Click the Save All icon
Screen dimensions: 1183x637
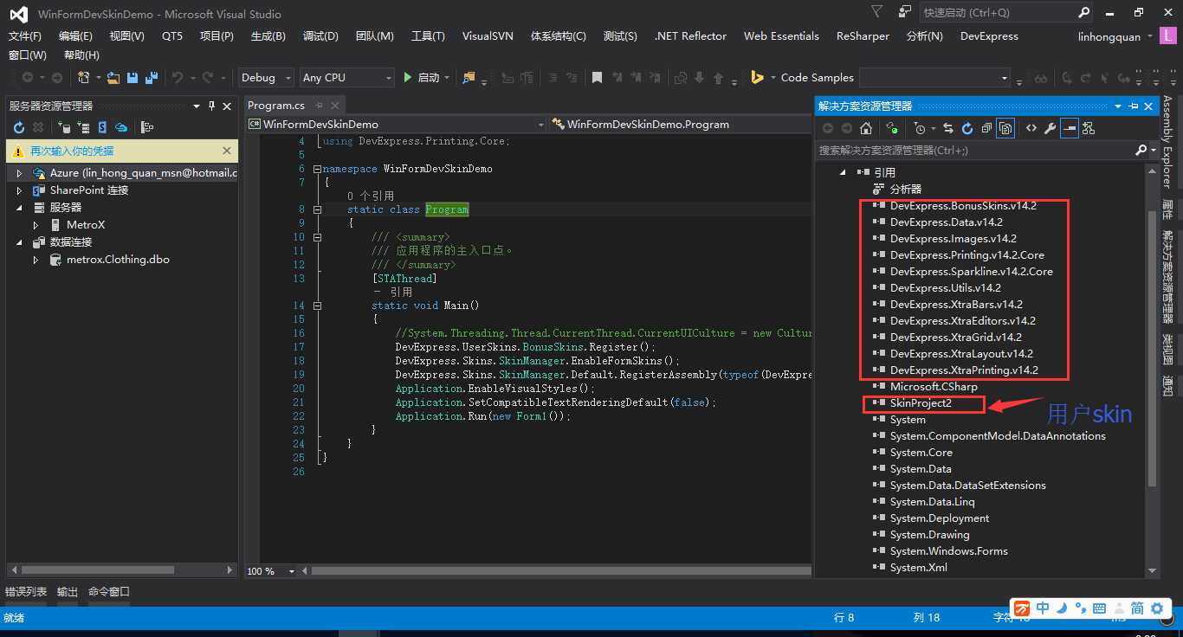tap(152, 78)
